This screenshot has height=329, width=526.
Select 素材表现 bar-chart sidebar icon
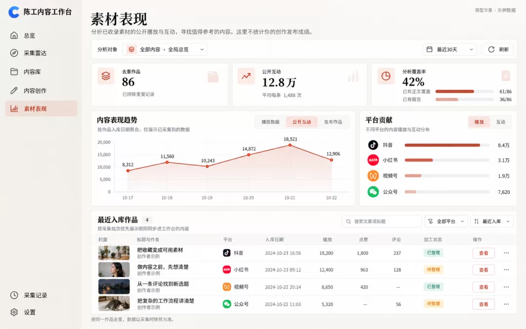coord(14,109)
